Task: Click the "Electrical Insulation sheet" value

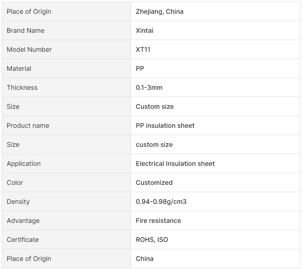Action: click(175, 163)
